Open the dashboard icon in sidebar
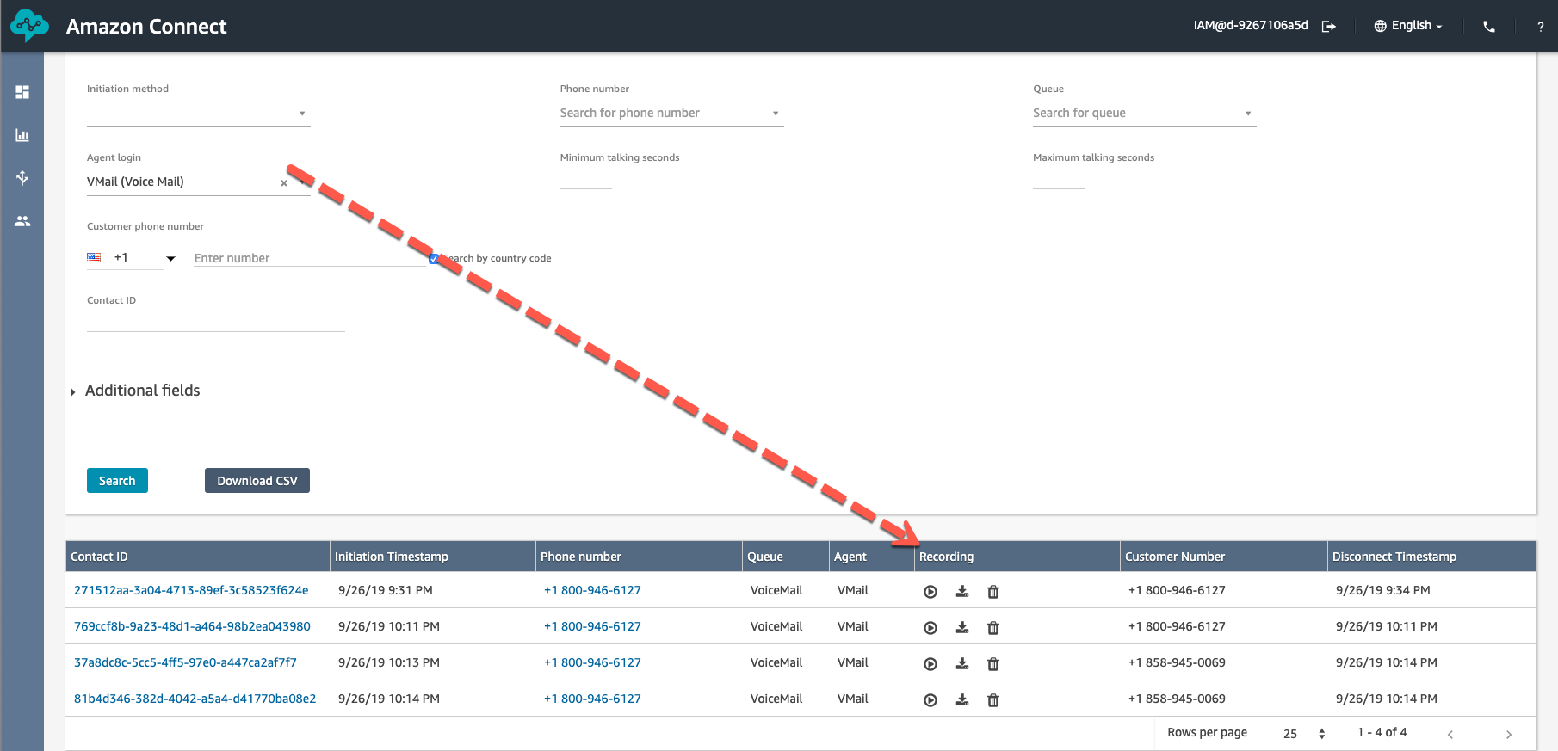1558x751 pixels. coord(22,92)
